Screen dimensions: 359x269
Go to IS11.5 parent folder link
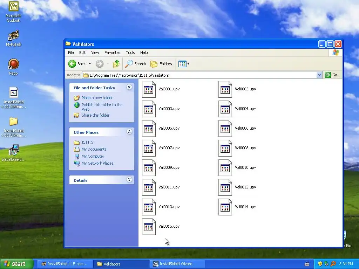pos(87,142)
